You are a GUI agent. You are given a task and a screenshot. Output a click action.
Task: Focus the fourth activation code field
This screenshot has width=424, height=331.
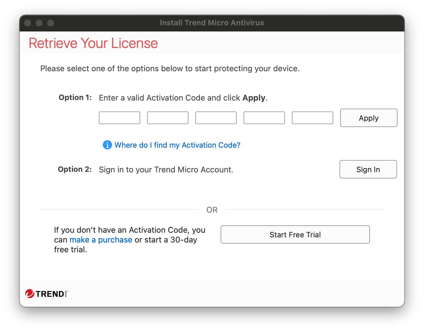pyautogui.click(x=264, y=118)
